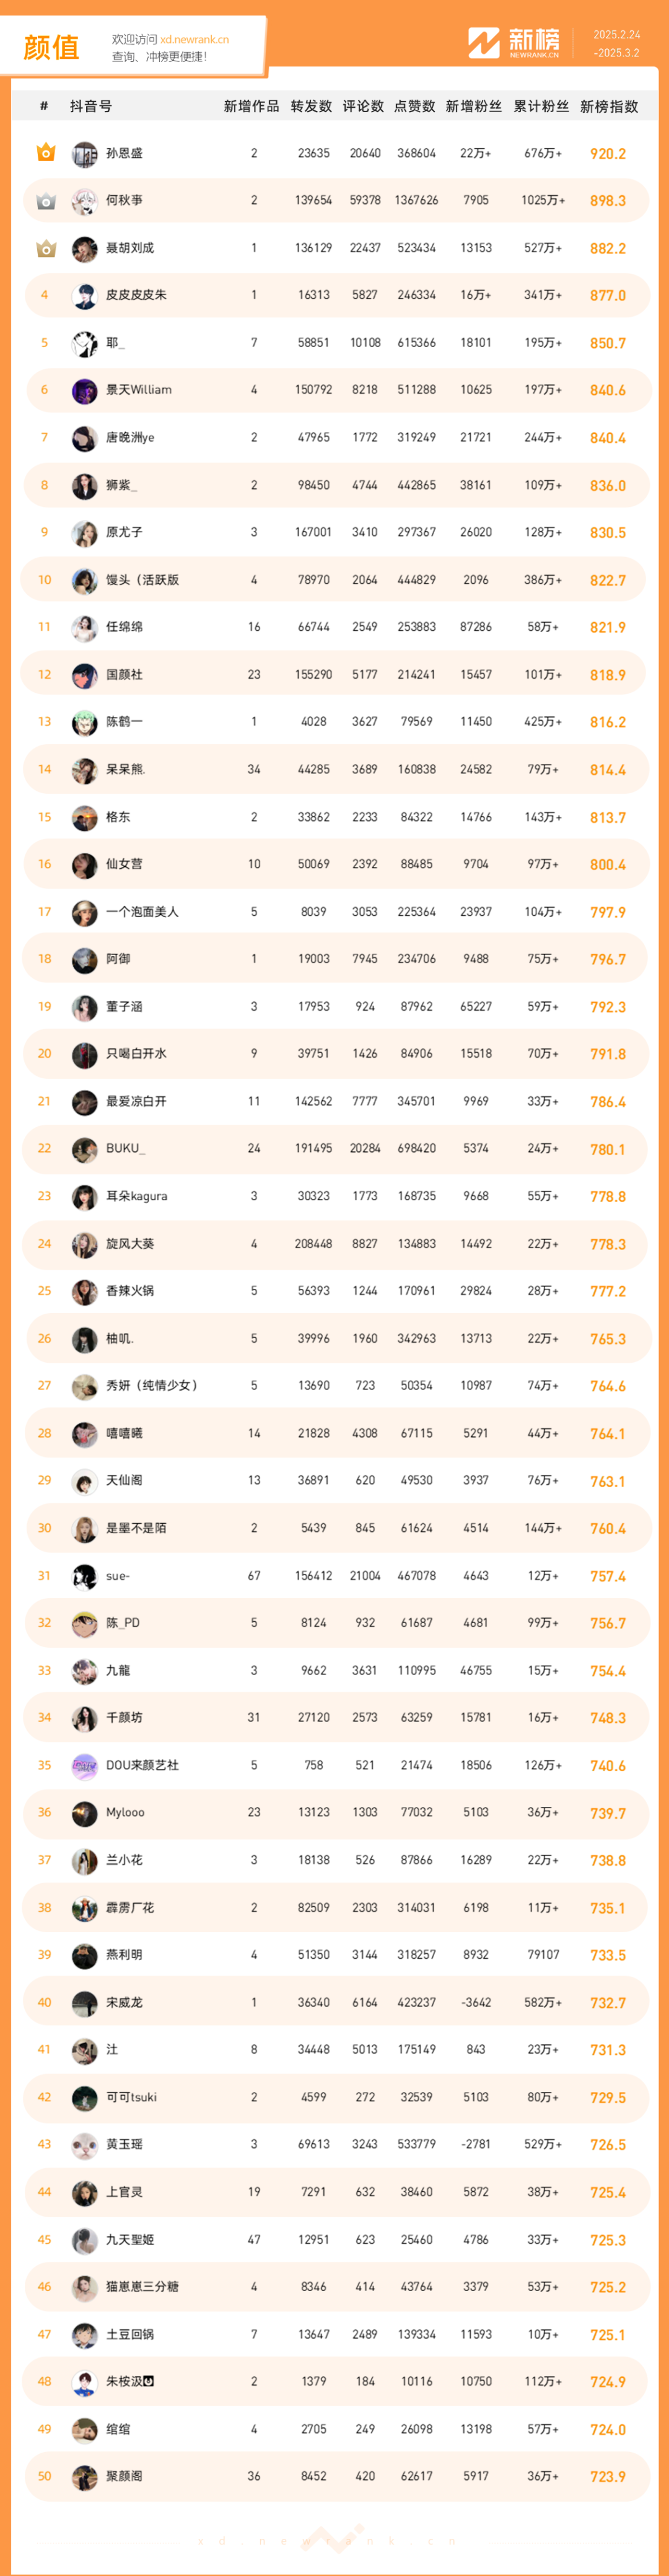Open the account name 何秋事

(124, 201)
